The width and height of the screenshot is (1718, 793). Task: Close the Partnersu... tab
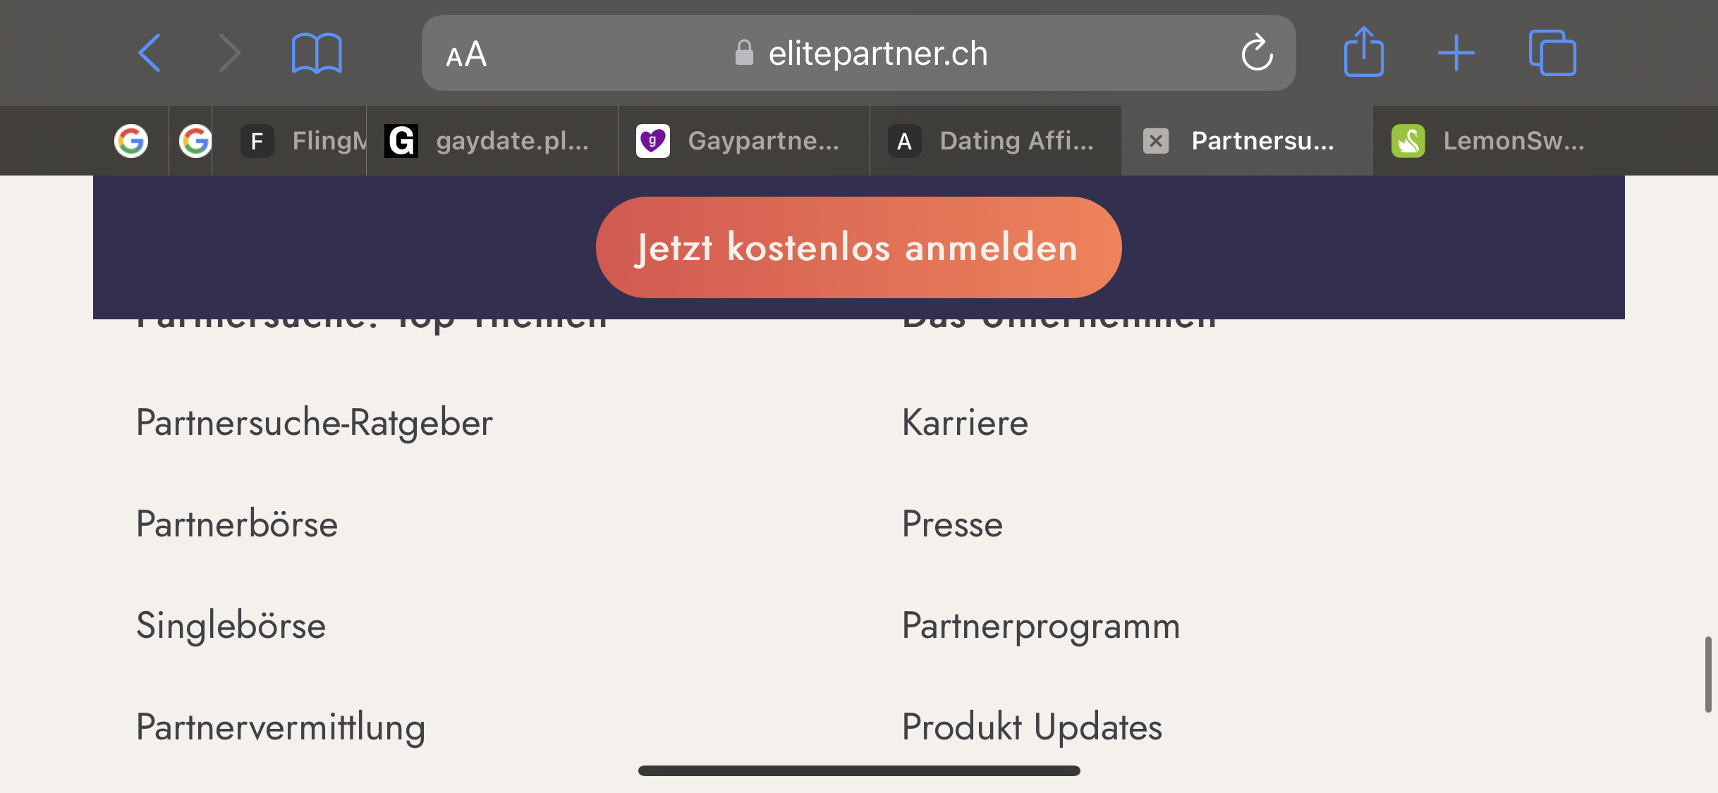[x=1156, y=141]
